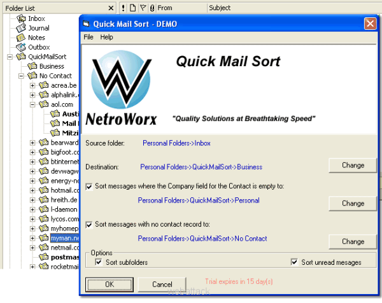
Task: Collapse the aol.com folder node
Action: tap(32, 104)
